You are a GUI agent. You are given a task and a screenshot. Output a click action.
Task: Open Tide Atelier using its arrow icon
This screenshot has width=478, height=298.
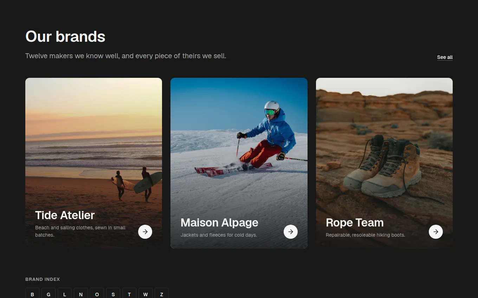[145, 232]
